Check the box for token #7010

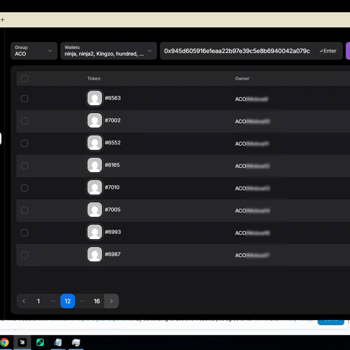24,188
